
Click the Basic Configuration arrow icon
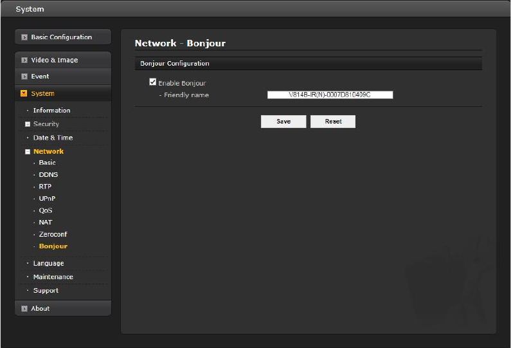pyautogui.click(x=24, y=37)
